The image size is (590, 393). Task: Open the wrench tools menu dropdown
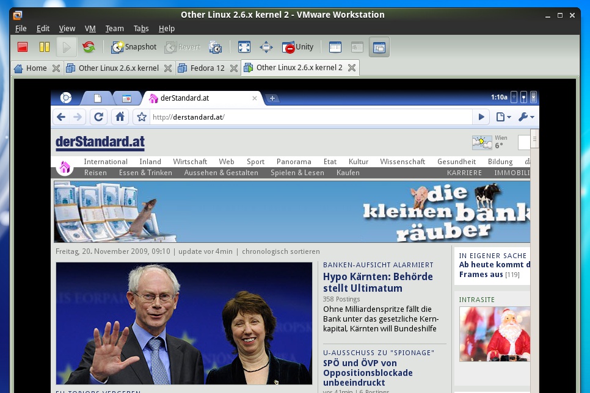pos(526,117)
